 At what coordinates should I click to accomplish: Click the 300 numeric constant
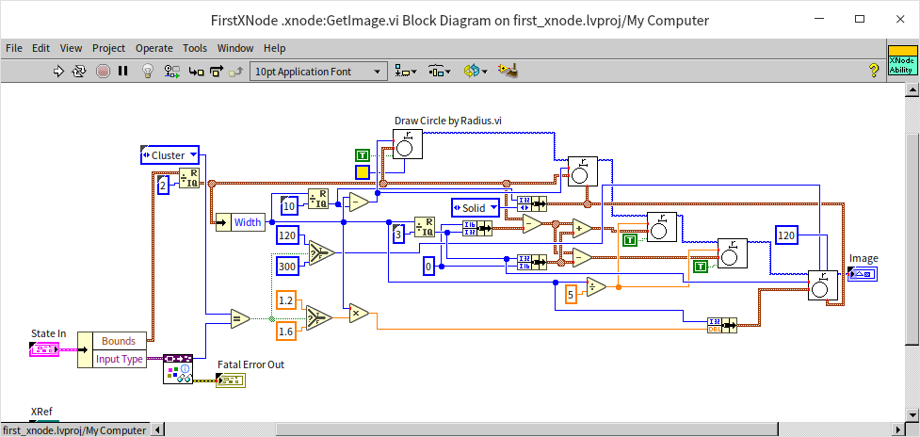point(287,267)
